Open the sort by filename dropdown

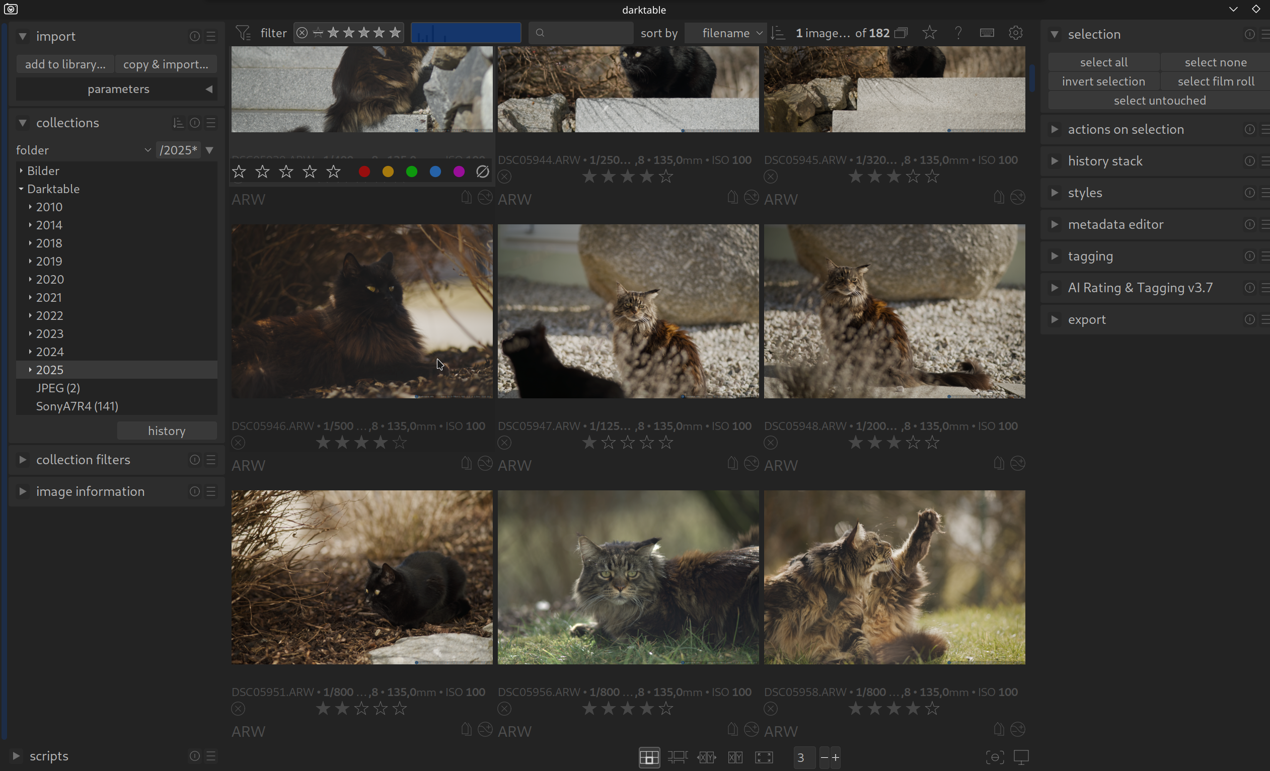725,34
